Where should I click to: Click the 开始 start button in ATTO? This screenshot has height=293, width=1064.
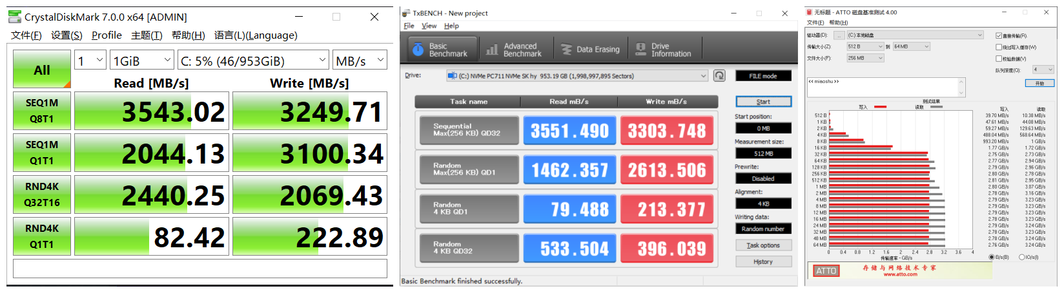[x=1039, y=83]
